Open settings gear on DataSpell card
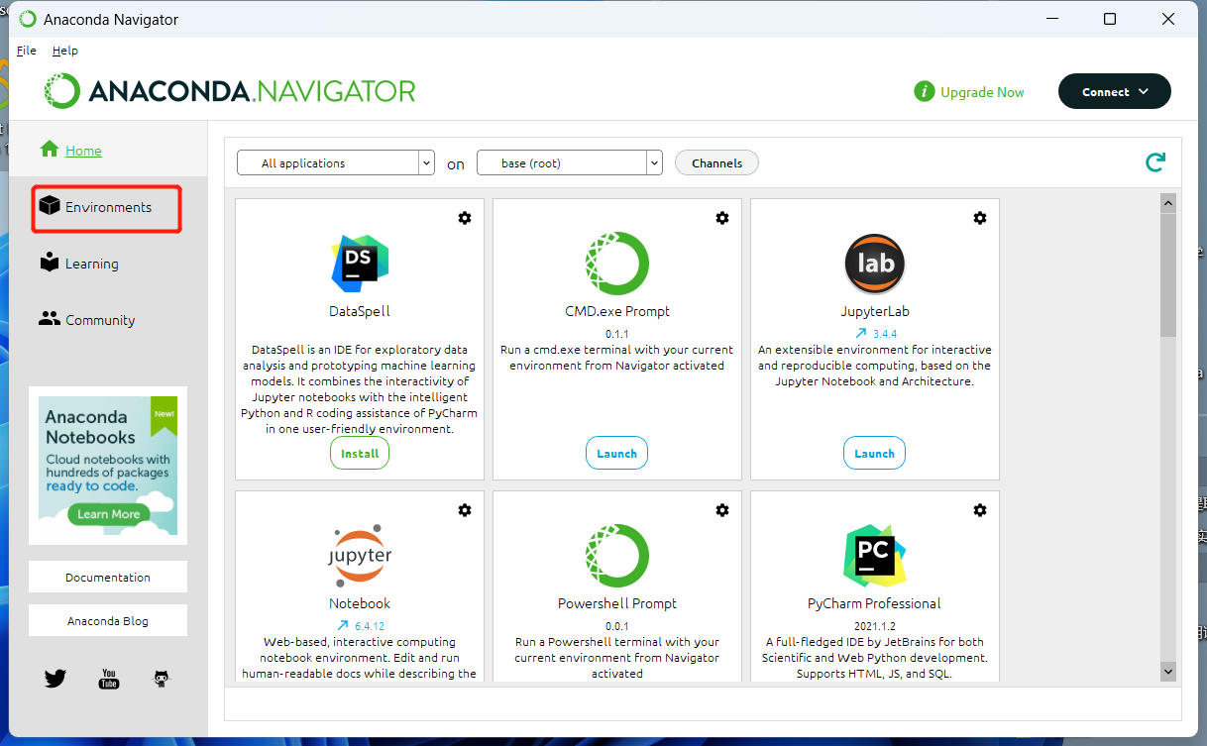Viewport: 1207px width, 746px height. [465, 218]
